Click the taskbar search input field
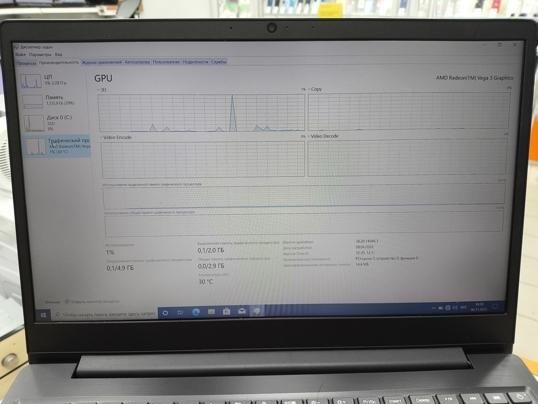This screenshot has height=404, width=538. tap(108, 314)
